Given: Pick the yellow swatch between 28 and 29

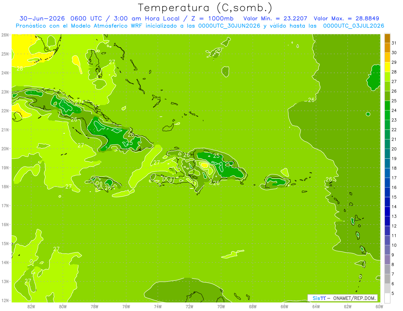Looking at the screenshot, I should 387,67.
